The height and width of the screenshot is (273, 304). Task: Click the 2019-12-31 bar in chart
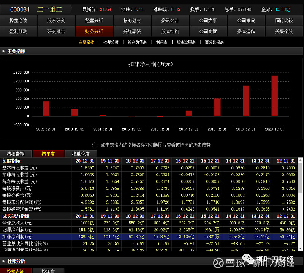[x=246, y=101]
